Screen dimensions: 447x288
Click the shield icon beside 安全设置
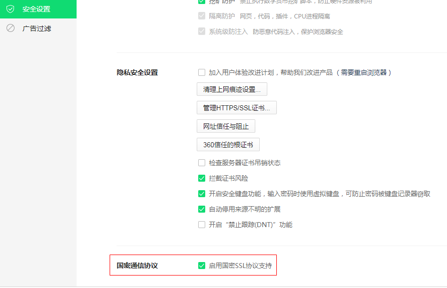pyautogui.click(x=11, y=9)
